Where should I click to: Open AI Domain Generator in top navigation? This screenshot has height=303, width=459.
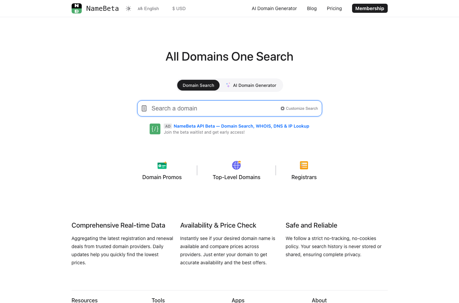274,8
